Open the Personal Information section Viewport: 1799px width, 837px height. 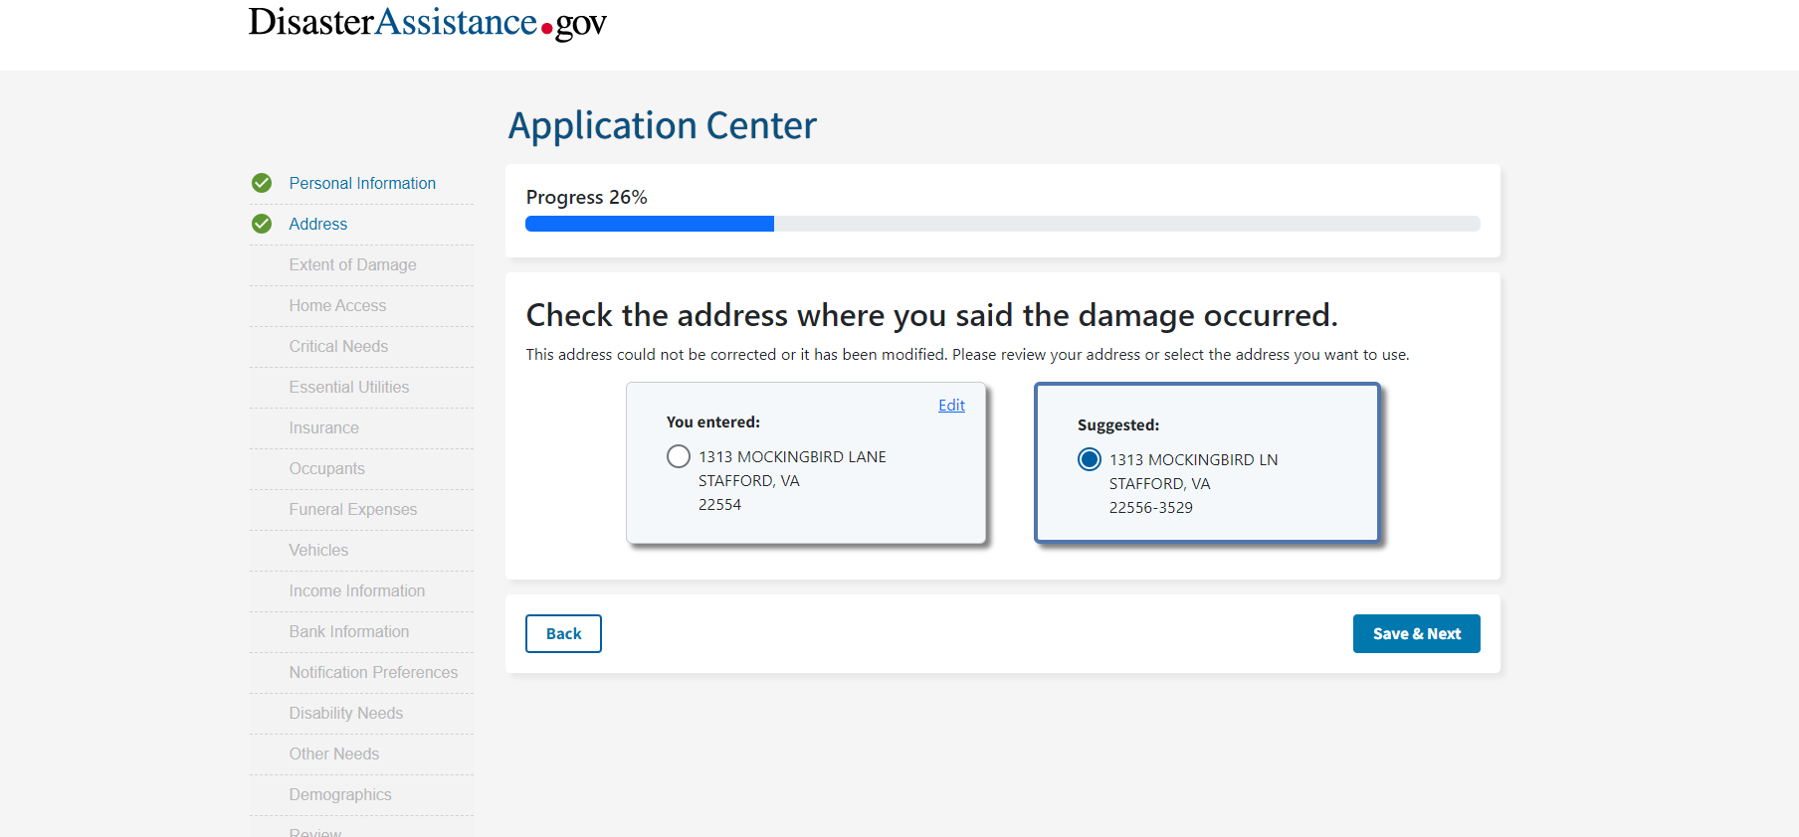[x=362, y=183]
